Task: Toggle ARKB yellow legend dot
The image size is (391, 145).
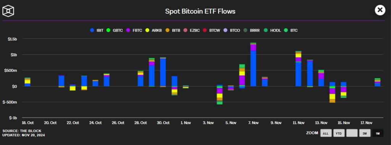Action: (x=147, y=30)
